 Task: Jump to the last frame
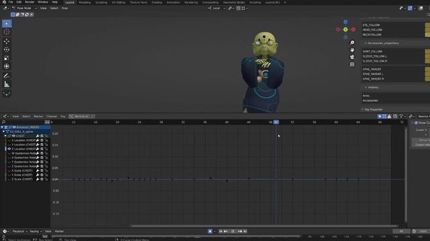pos(245,232)
